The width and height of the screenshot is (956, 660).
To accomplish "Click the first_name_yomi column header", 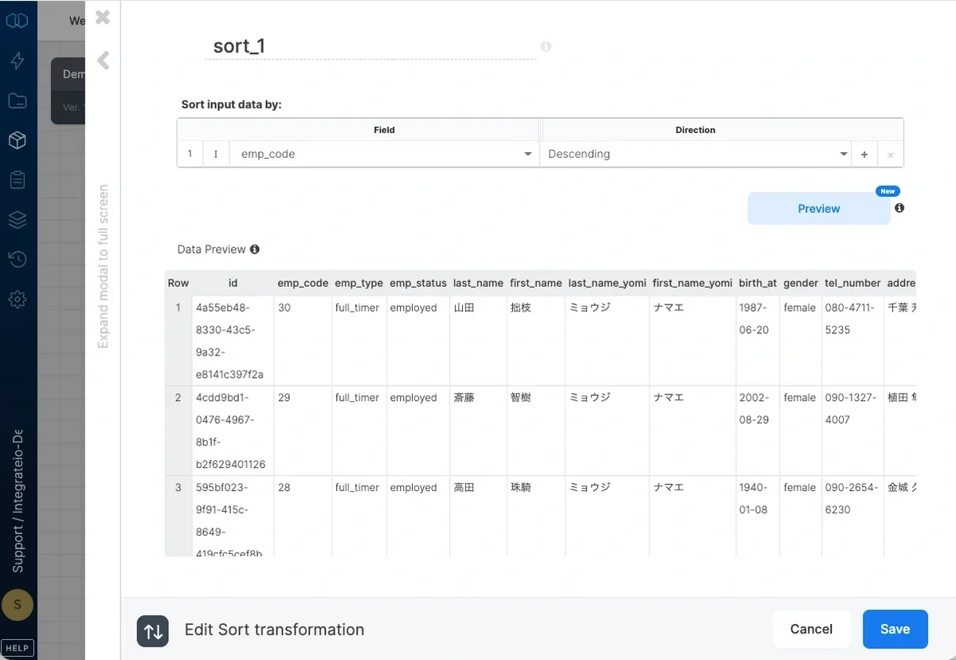I will click(x=692, y=283).
